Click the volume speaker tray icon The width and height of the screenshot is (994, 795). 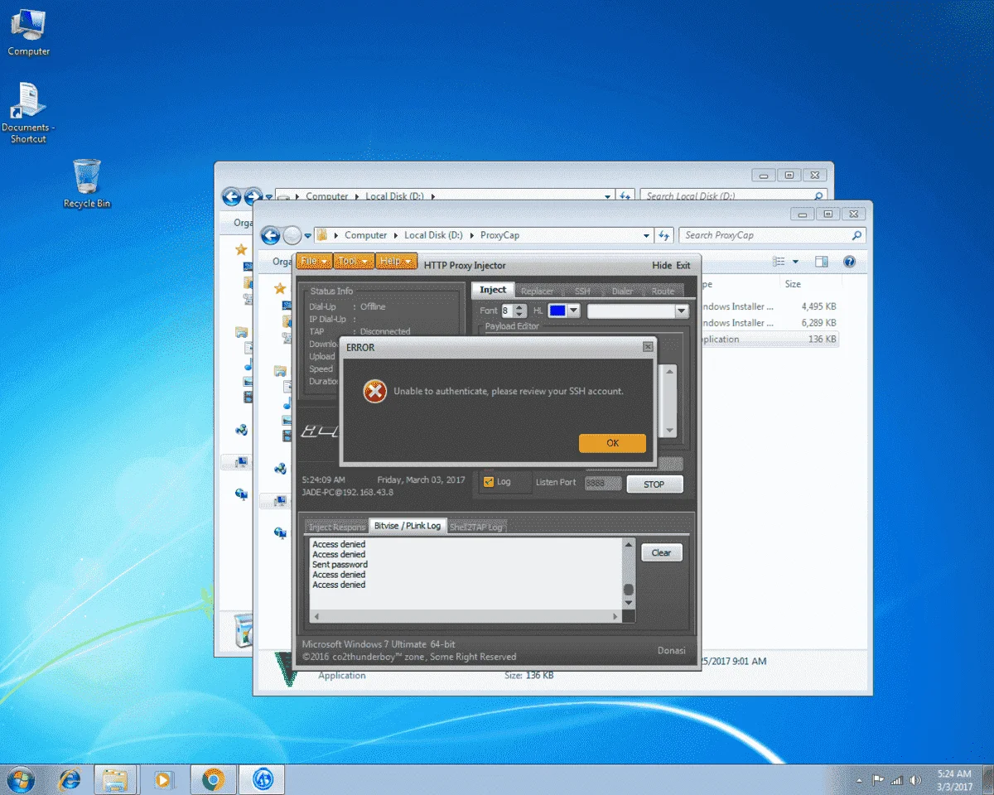click(915, 780)
